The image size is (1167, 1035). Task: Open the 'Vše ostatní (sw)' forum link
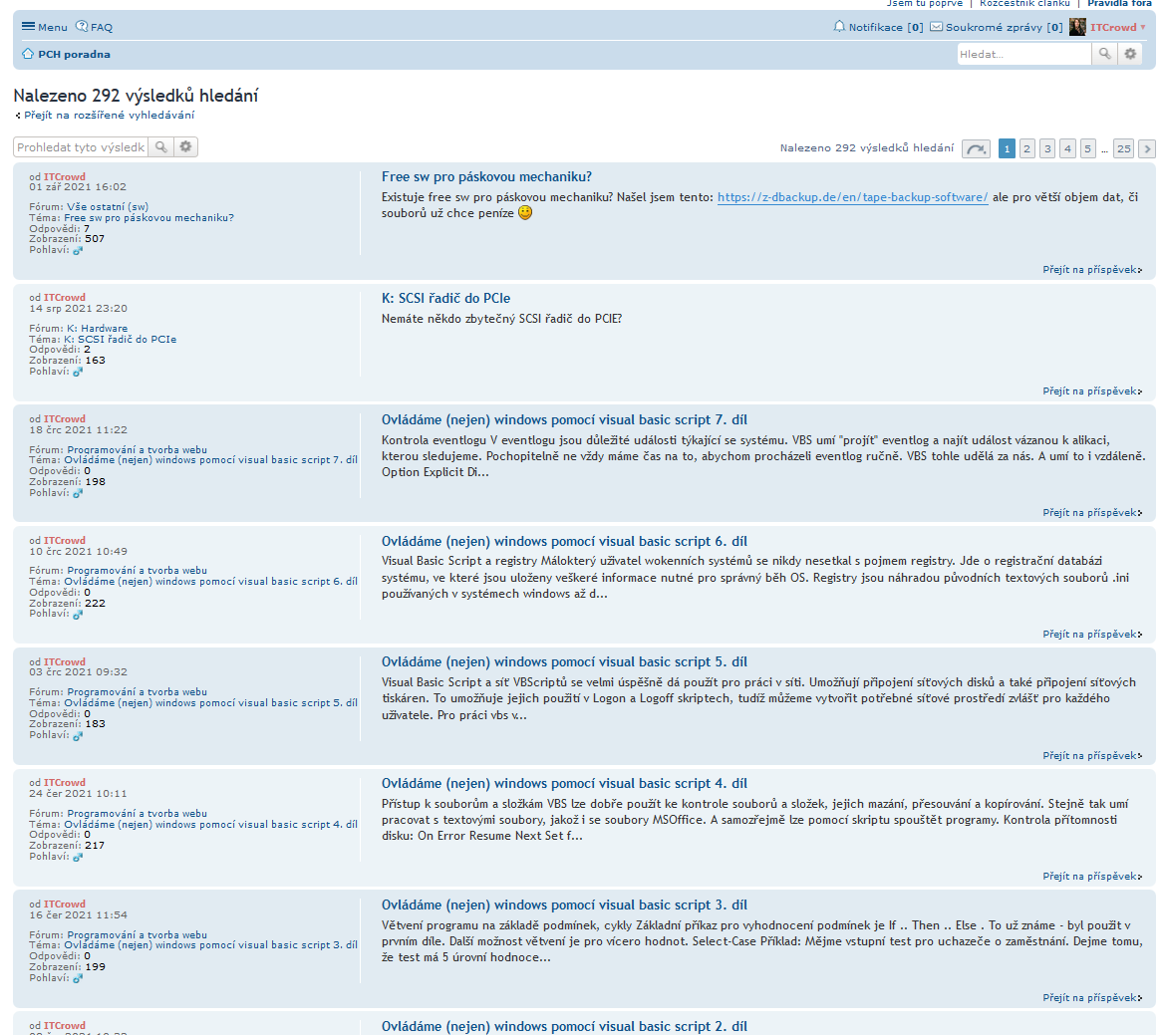pyautogui.click(x=108, y=207)
